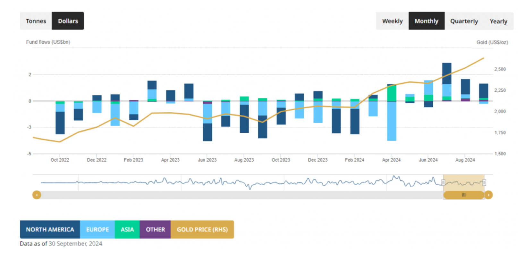The image size is (526, 253).
Task: Click the Sep 2023 bar
Action: (263, 118)
